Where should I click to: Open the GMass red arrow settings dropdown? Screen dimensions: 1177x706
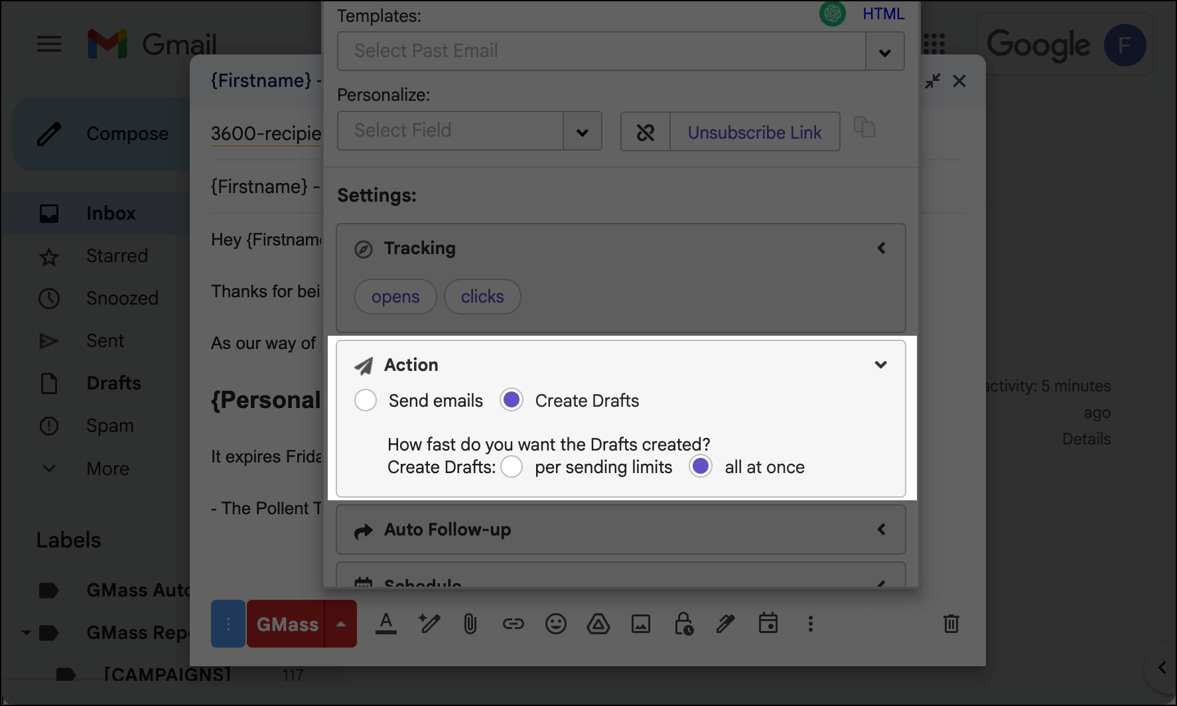click(341, 624)
